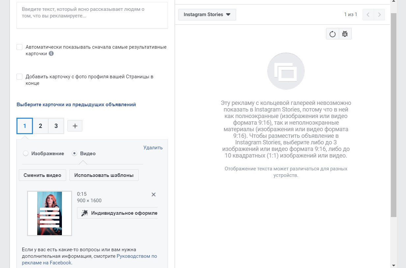
Task: Switch to carousel card 3
Action: [x=56, y=126]
